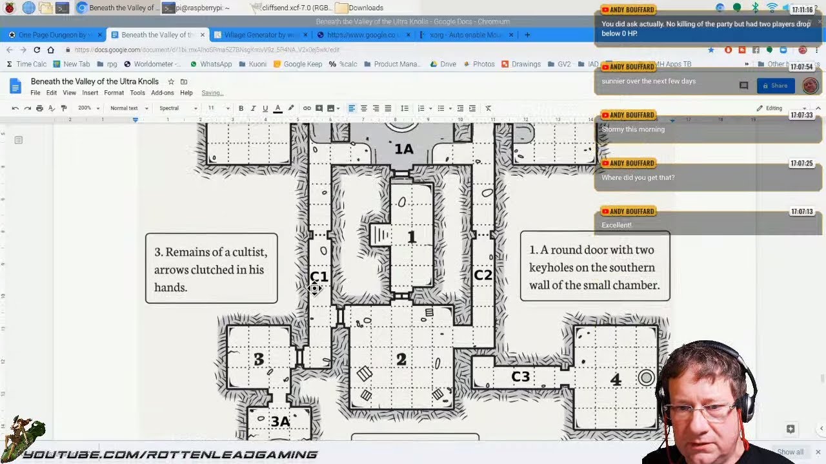This screenshot has height=464, width=826.
Task: Select the paint format tool
Action: coord(64,108)
